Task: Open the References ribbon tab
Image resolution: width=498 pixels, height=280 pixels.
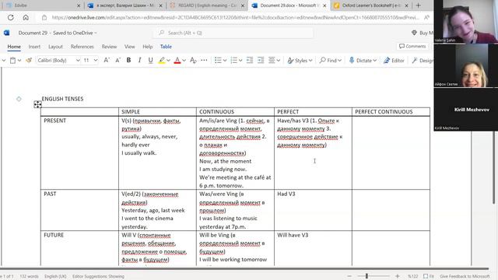Action: (x=82, y=47)
